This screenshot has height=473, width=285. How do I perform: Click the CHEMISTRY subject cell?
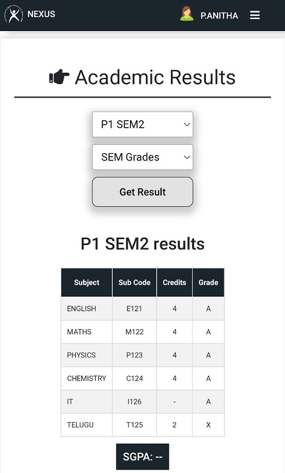click(x=86, y=379)
